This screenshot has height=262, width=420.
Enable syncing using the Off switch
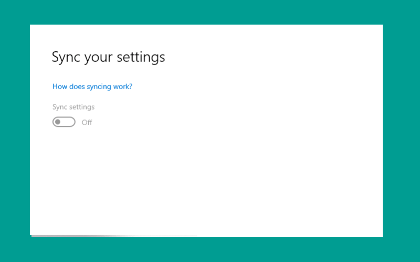coord(64,122)
